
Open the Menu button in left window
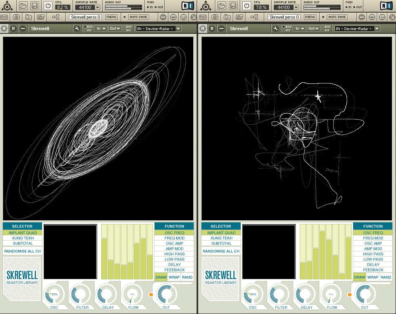(111, 17)
